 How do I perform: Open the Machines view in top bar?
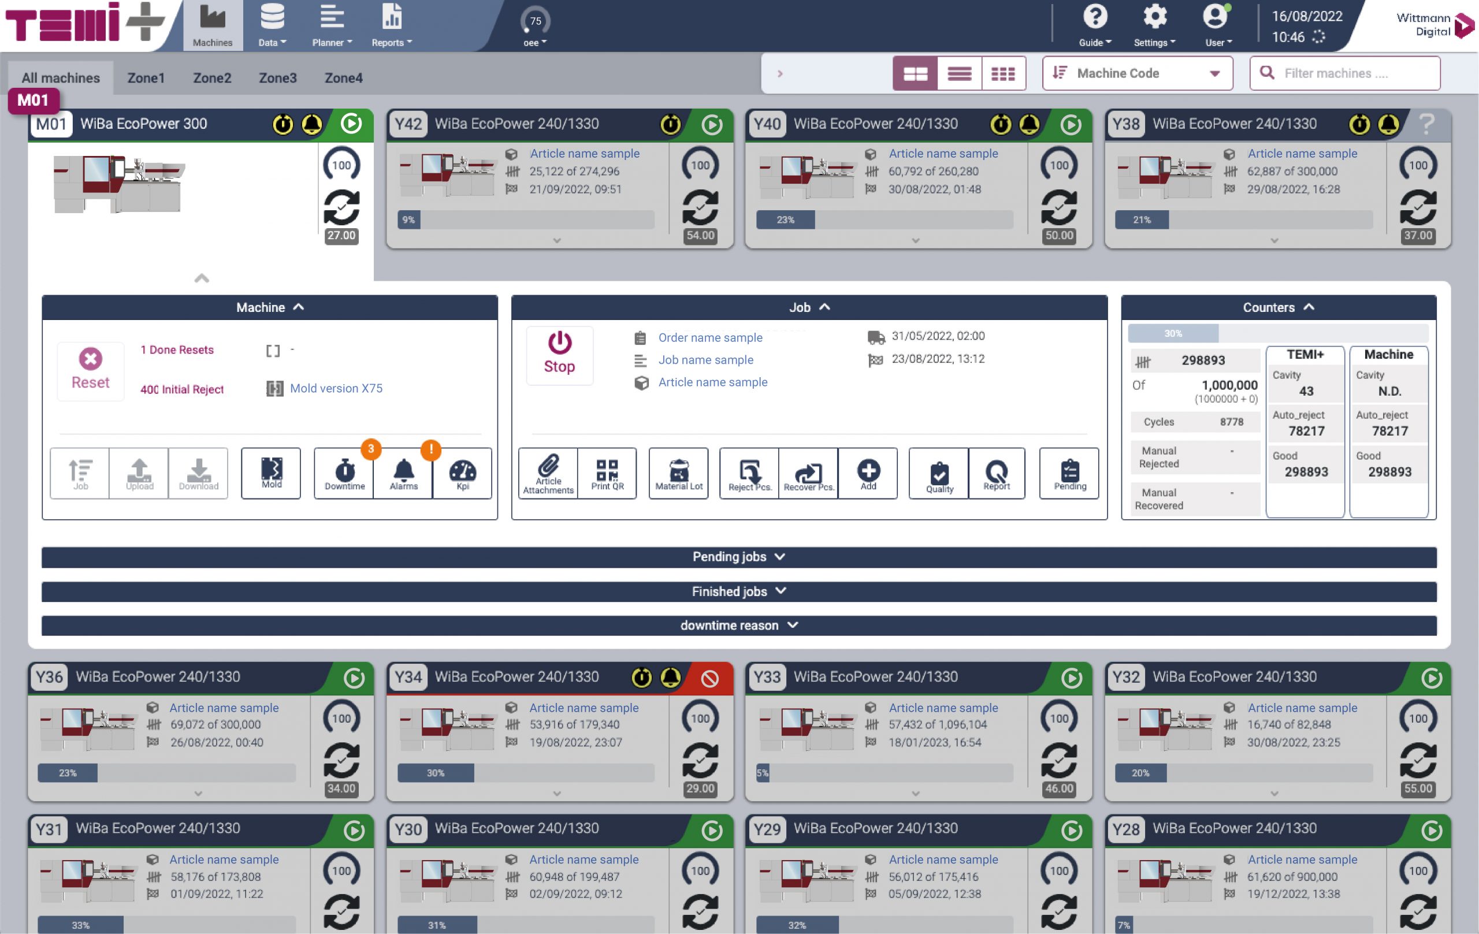tap(213, 26)
